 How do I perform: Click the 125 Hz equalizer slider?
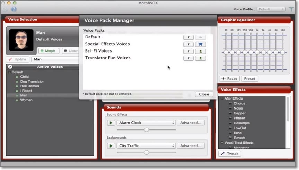(x=238, y=52)
